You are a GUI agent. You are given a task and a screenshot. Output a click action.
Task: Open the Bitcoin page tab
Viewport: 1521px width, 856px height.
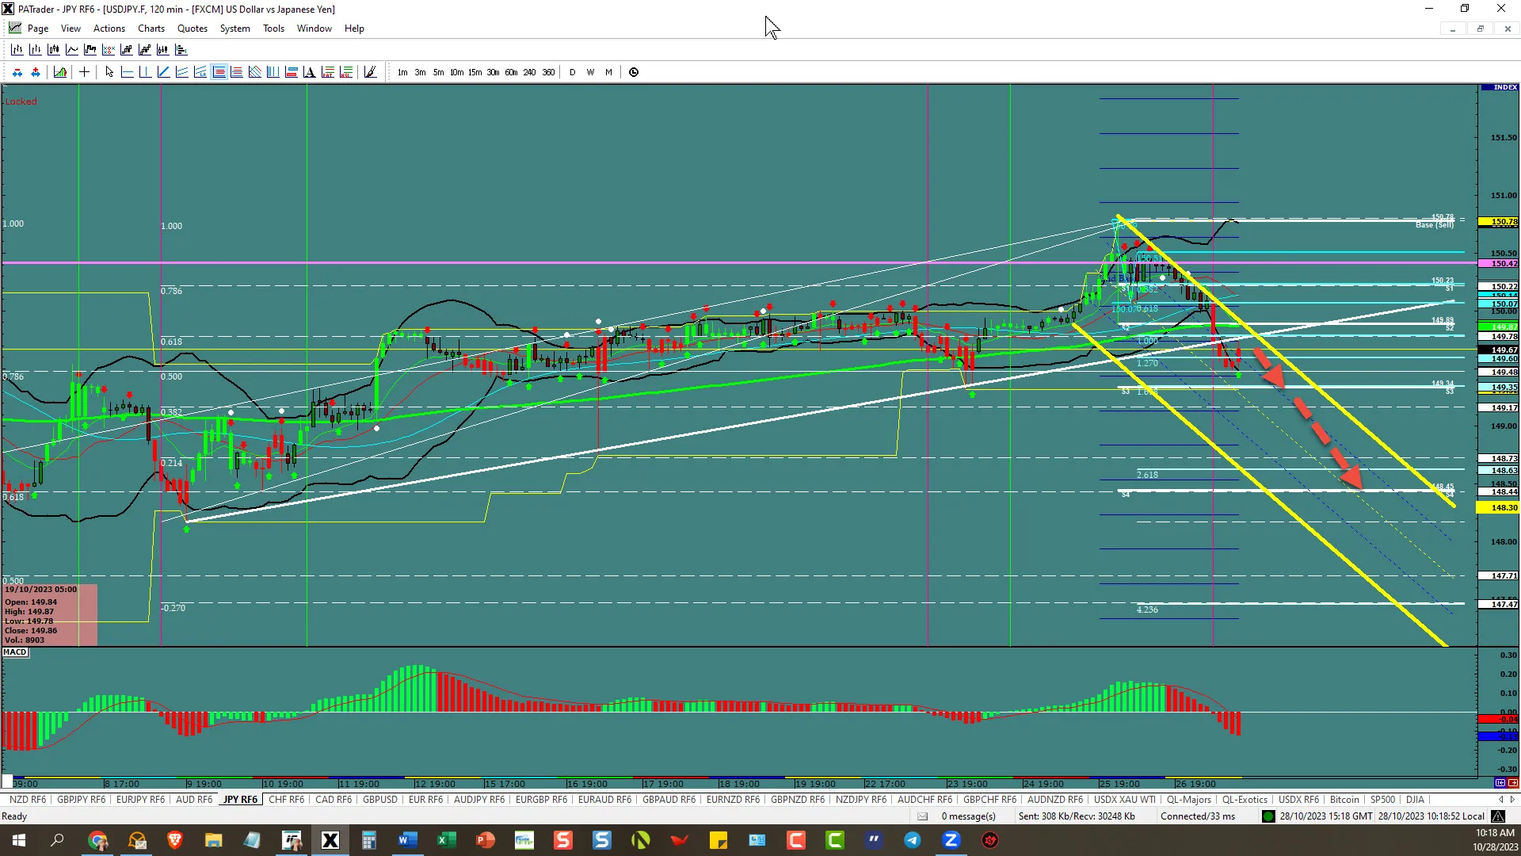pyautogui.click(x=1344, y=800)
